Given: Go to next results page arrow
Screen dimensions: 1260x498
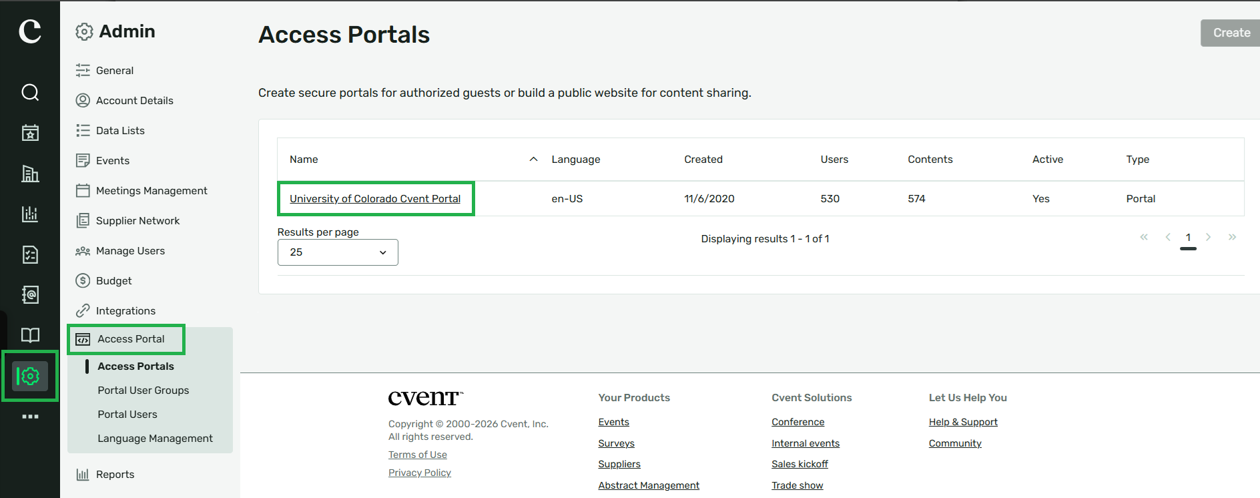Looking at the screenshot, I should [x=1208, y=237].
